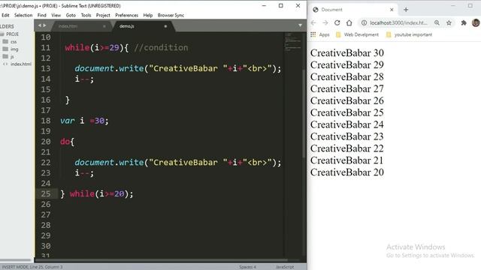Click 'CreativeBabar 25' text in browser
Image resolution: width=481 pixels, height=270 pixels.
tap(347, 112)
